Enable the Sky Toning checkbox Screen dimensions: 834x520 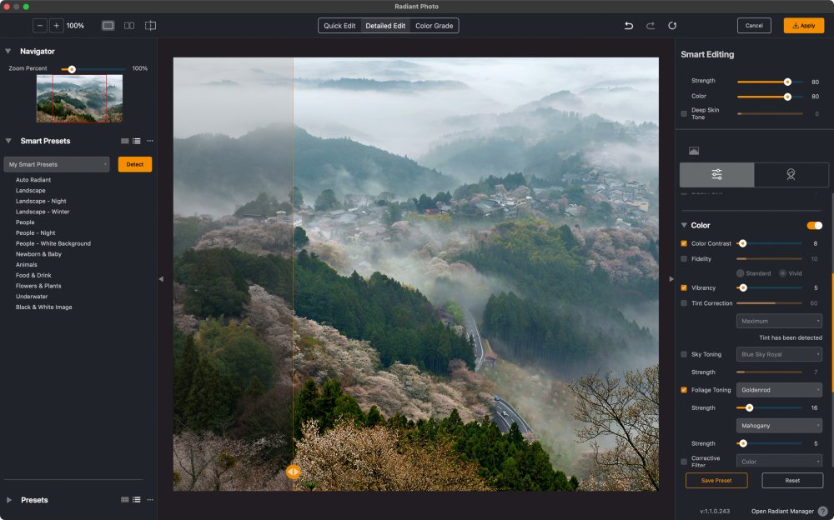[x=684, y=354]
